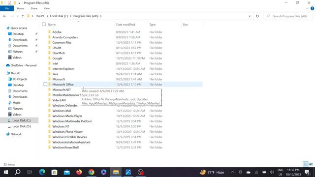The height and width of the screenshot is (177, 315).
Task: Switch to the Home ribbon tab
Action: [20, 8]
